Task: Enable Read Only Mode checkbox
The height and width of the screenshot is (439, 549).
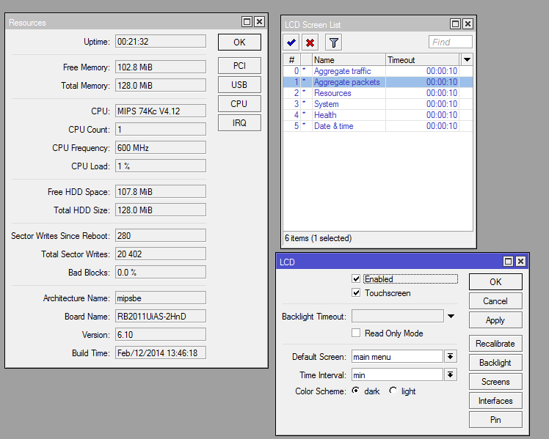Action: (356, 333)
